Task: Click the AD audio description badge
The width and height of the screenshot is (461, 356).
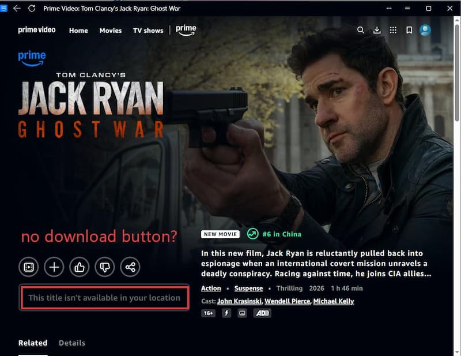Action: pos(262,313)
